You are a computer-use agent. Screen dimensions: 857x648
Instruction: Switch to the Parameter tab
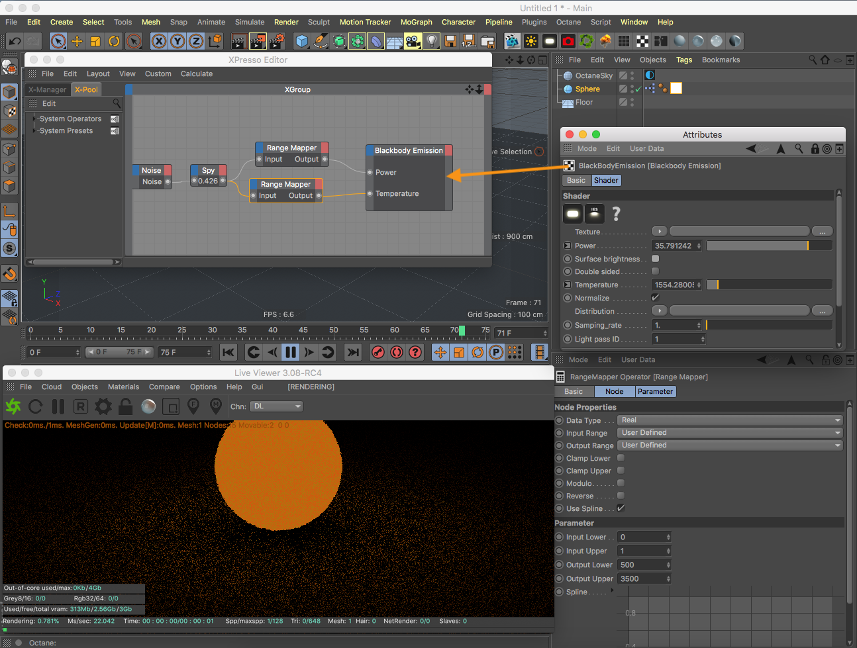(x=655, y=392)
